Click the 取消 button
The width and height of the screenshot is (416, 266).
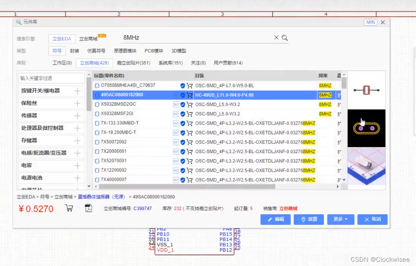(373, 219)
